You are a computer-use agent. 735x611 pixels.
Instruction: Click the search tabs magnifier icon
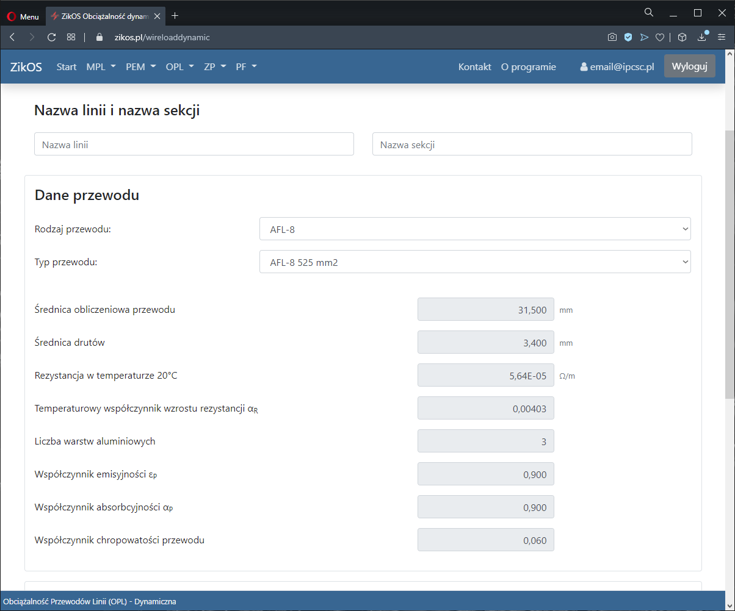click(x=649, y=12)
